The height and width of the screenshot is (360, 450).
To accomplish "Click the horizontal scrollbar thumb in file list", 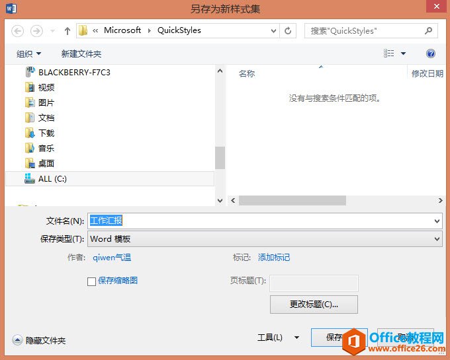I will coord(292,201).
